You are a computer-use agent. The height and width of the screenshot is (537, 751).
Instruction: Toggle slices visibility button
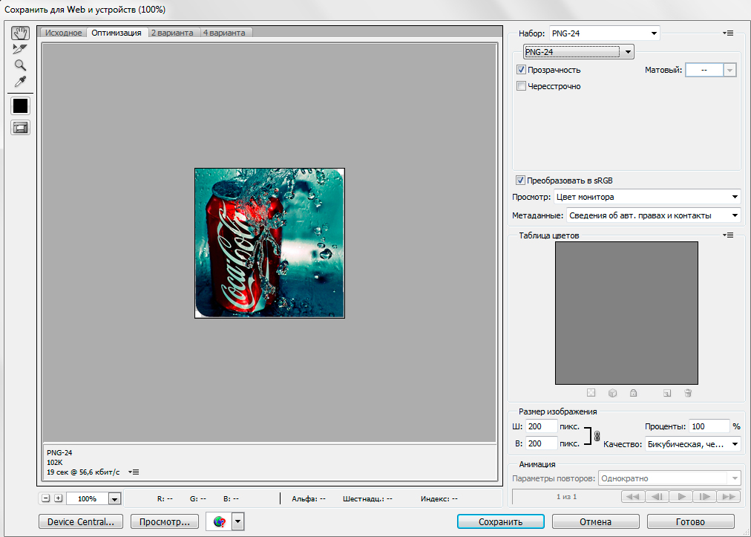[x=20, y=128]
